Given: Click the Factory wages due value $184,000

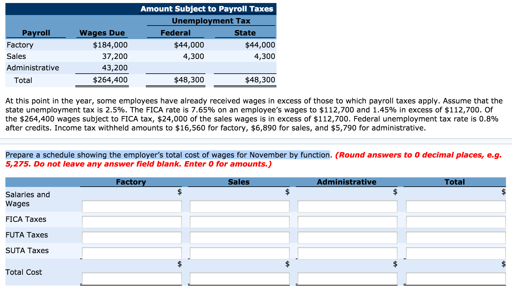Looking at the screenshot, I should pos(110,45).
